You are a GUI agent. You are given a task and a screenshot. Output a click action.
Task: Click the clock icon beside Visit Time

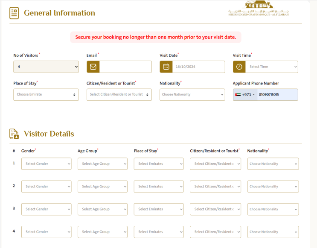point(239,67)
